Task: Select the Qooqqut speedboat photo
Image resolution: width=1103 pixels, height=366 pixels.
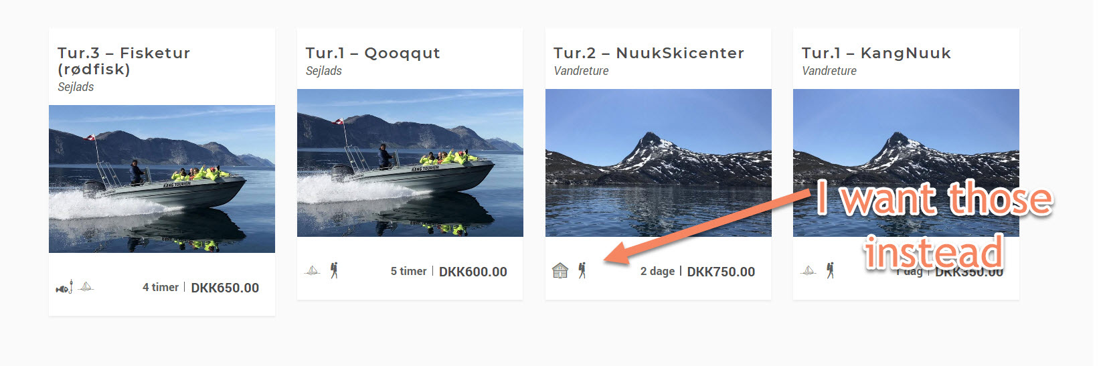Action: point(410,163)
